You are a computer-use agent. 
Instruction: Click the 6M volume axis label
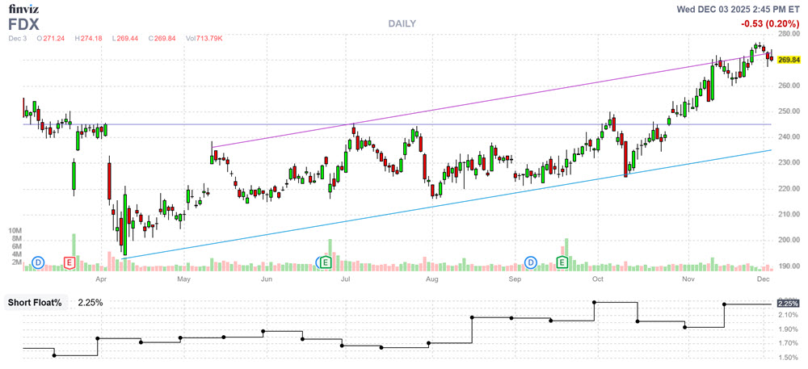coord(17,246)
